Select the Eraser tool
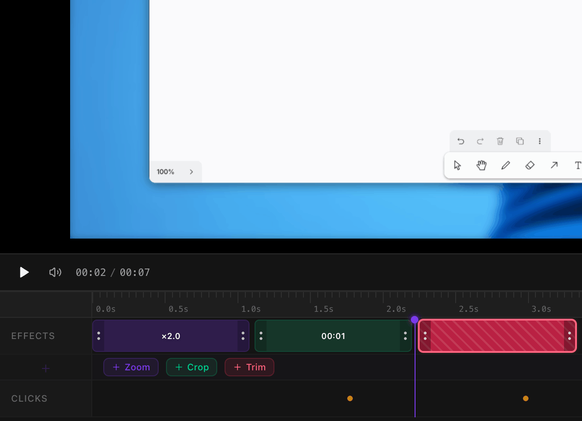Screen dimensions: 582x421 [x=530, y=165]
